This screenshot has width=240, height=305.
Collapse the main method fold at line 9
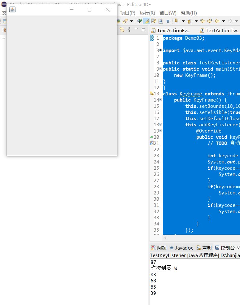point(160,69)
